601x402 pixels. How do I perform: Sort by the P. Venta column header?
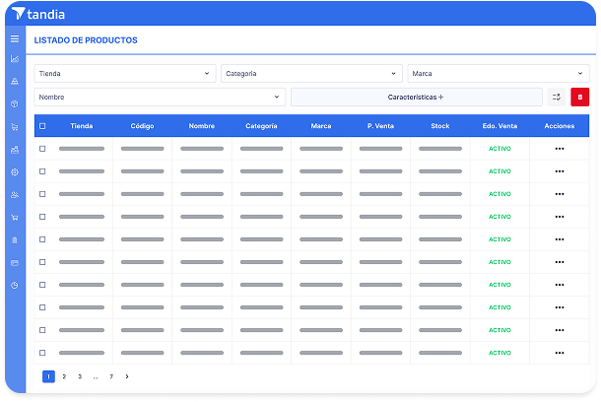(x=380, y=126)
